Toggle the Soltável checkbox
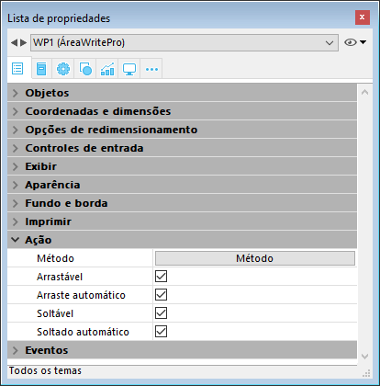 click(161, 313)
